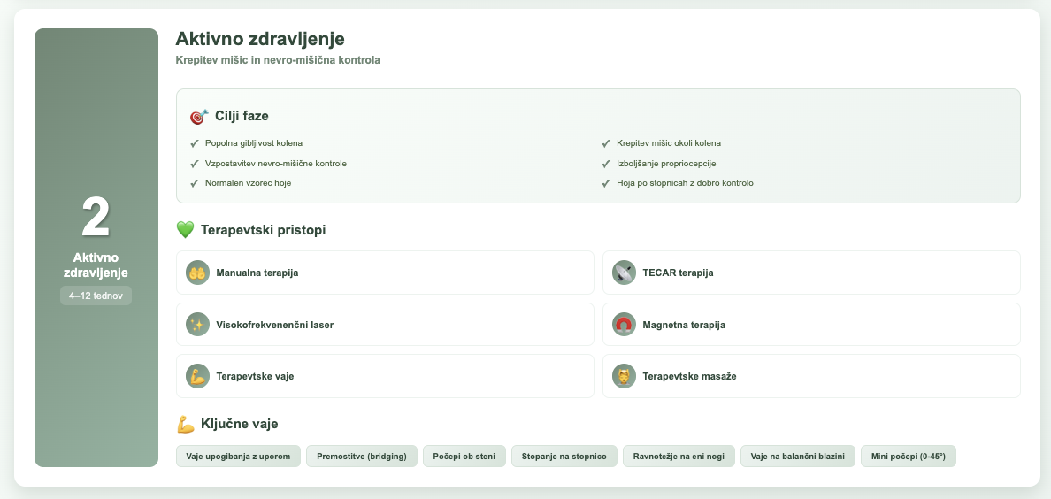
Task: Click the hands icon for Manualna terapija
Action: 198,273
